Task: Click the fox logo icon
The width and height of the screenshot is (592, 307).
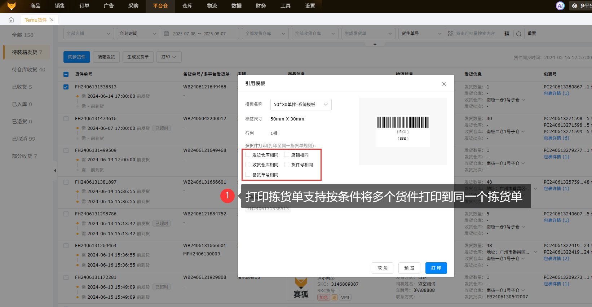Action: point(12,6)
